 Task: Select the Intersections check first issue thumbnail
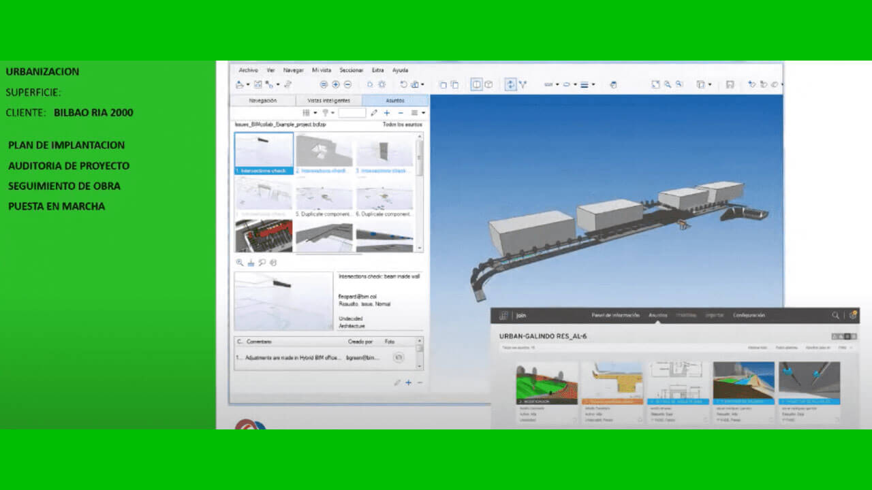(264, 153)
